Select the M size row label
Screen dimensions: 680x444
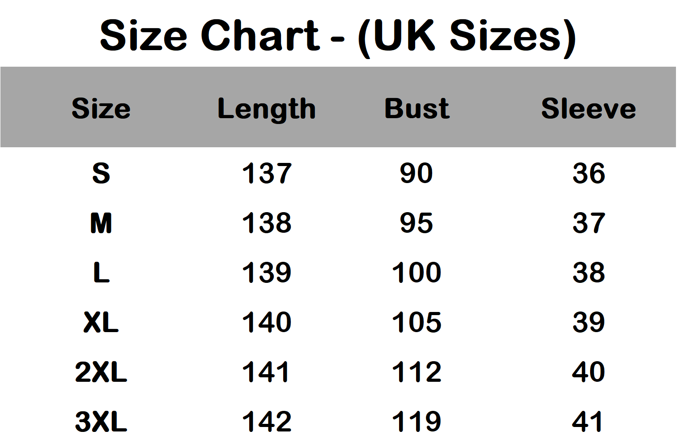101,223
